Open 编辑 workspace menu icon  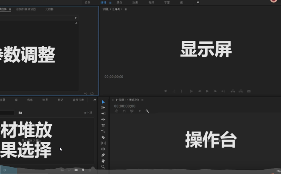tap(110, 3)
